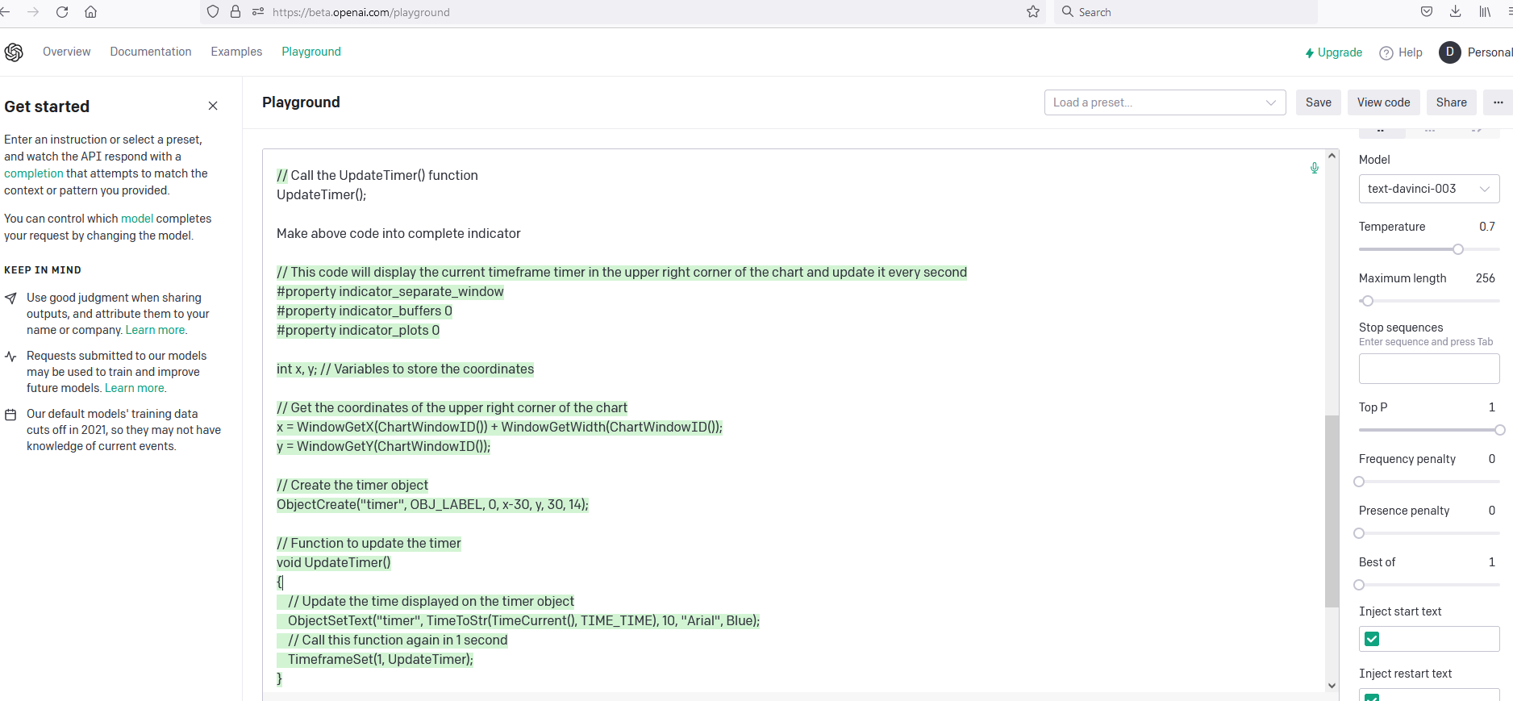Click the Help question mark icon
This screenshot has height=701, width=1513.
pos(1386,52)
